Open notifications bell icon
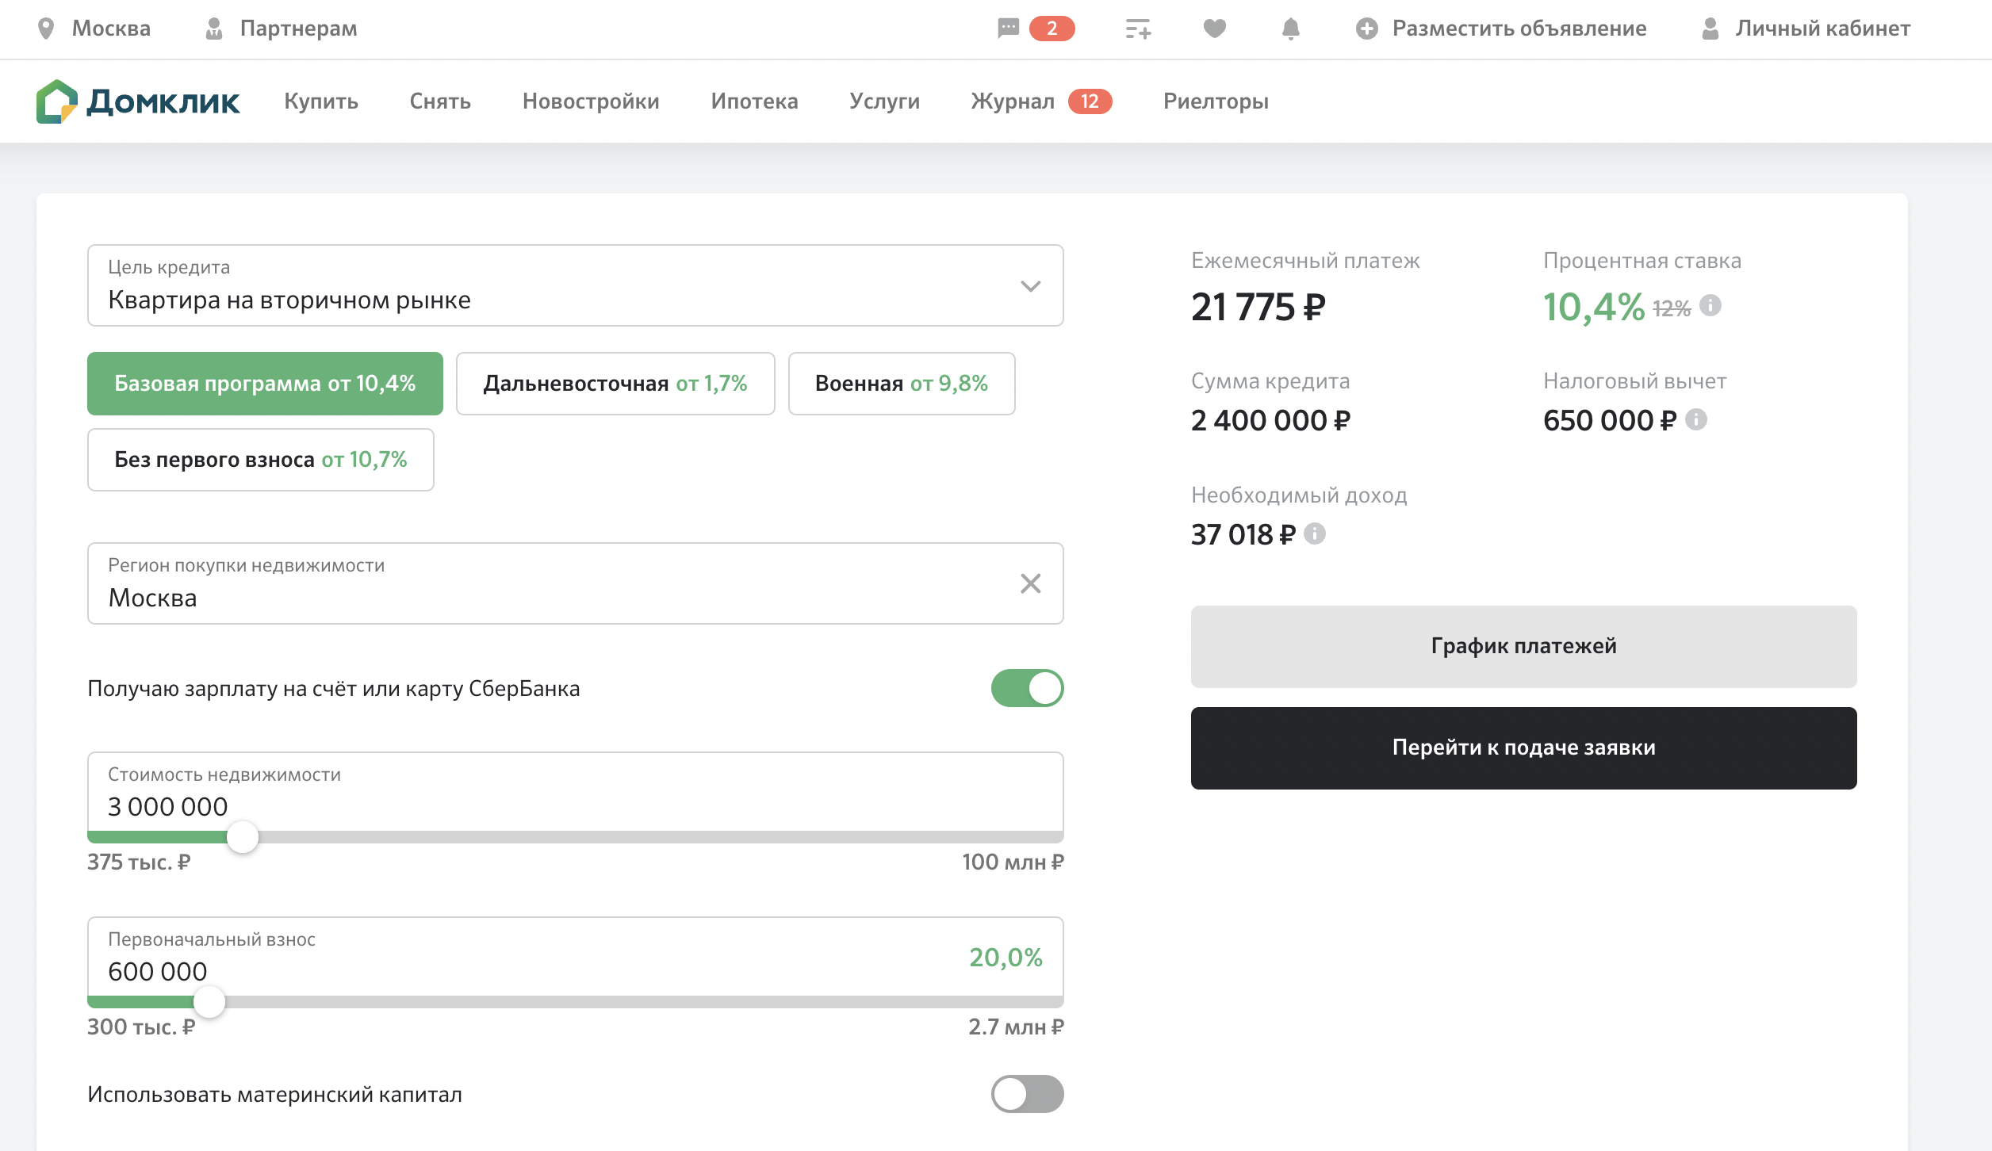The image size is (1992, 1151). pos(1291,29)
